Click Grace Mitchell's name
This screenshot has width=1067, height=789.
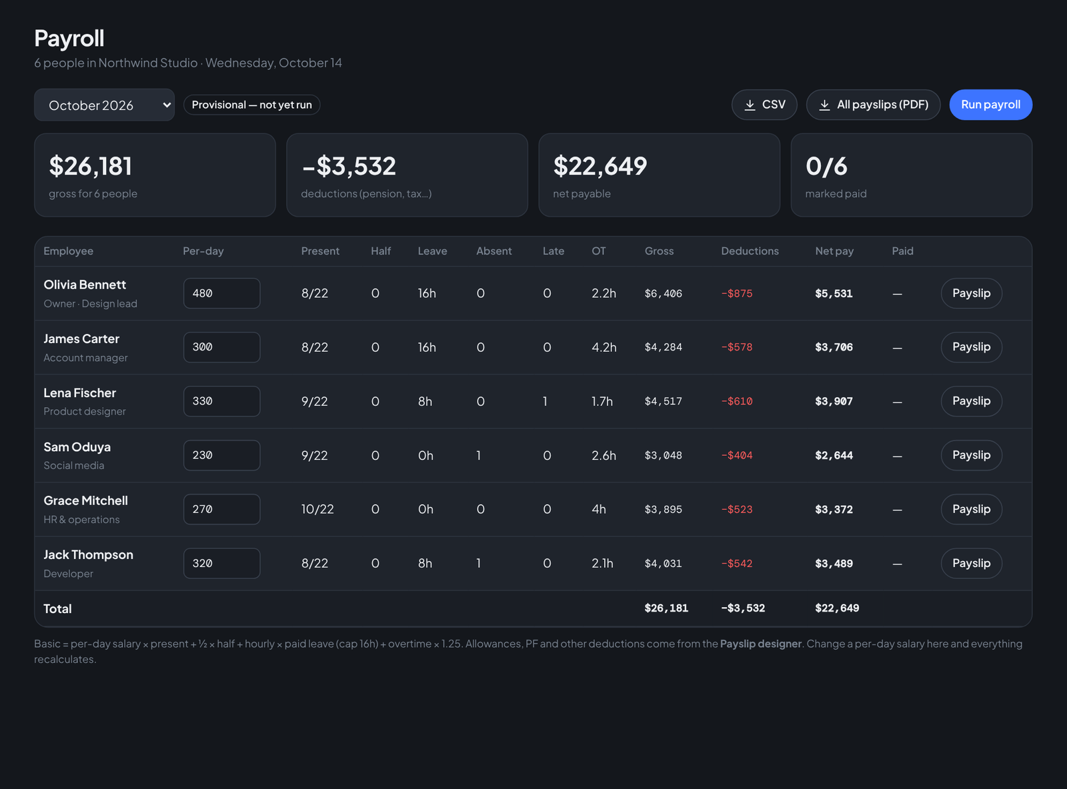coord(85,500)
